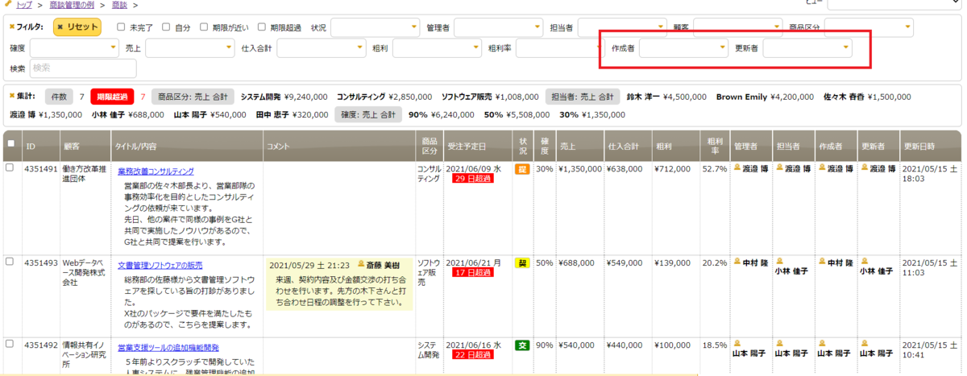Click the システム開発 ¥9,240,000 summary entry
Screen dimensions: 967x376
point(284,97)
